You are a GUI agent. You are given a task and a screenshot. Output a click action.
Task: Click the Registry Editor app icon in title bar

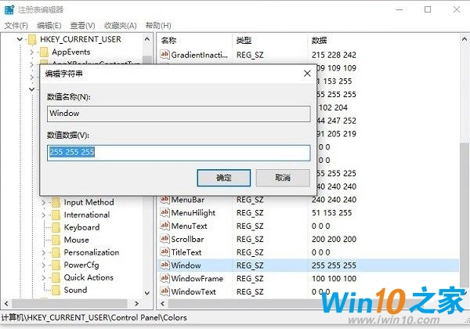pyautogui.click(x=9, y=9)
